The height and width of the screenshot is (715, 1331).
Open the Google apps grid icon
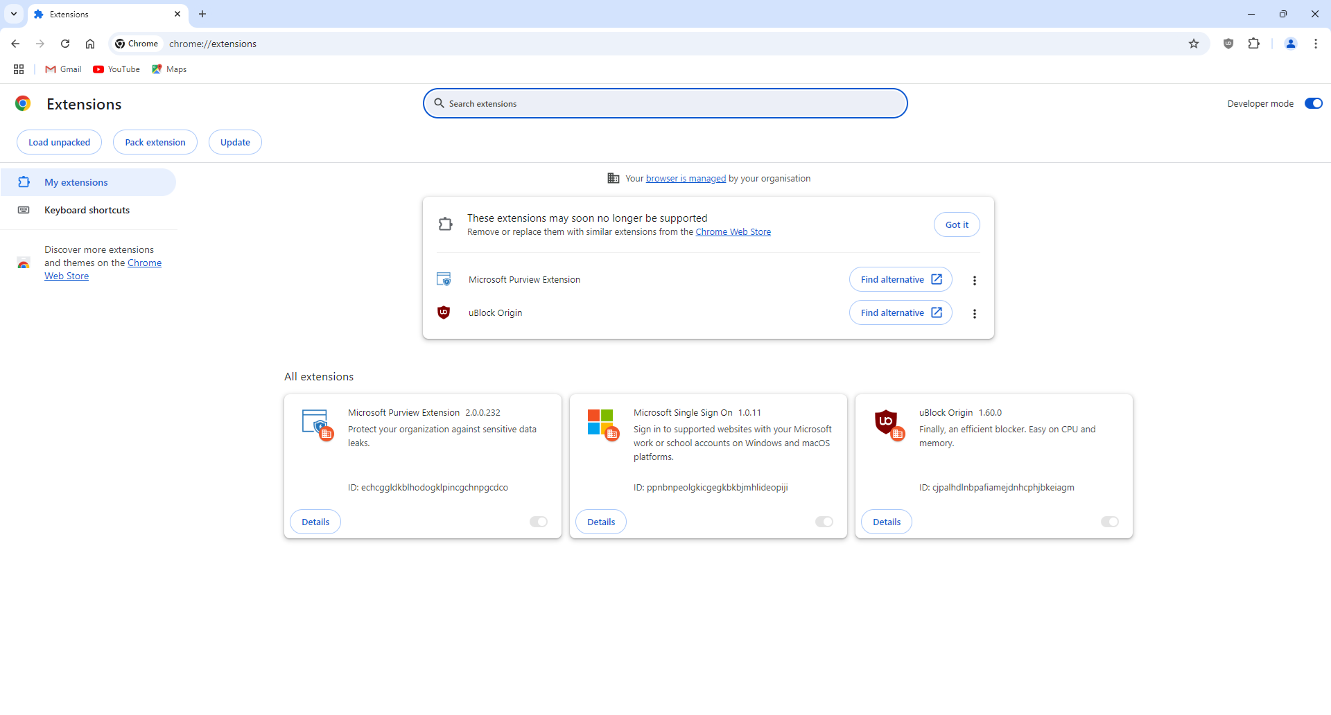coord(19,69)
